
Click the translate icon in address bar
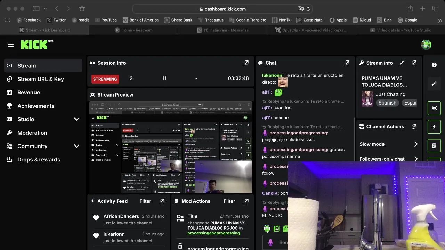click(x=300, y=9)
